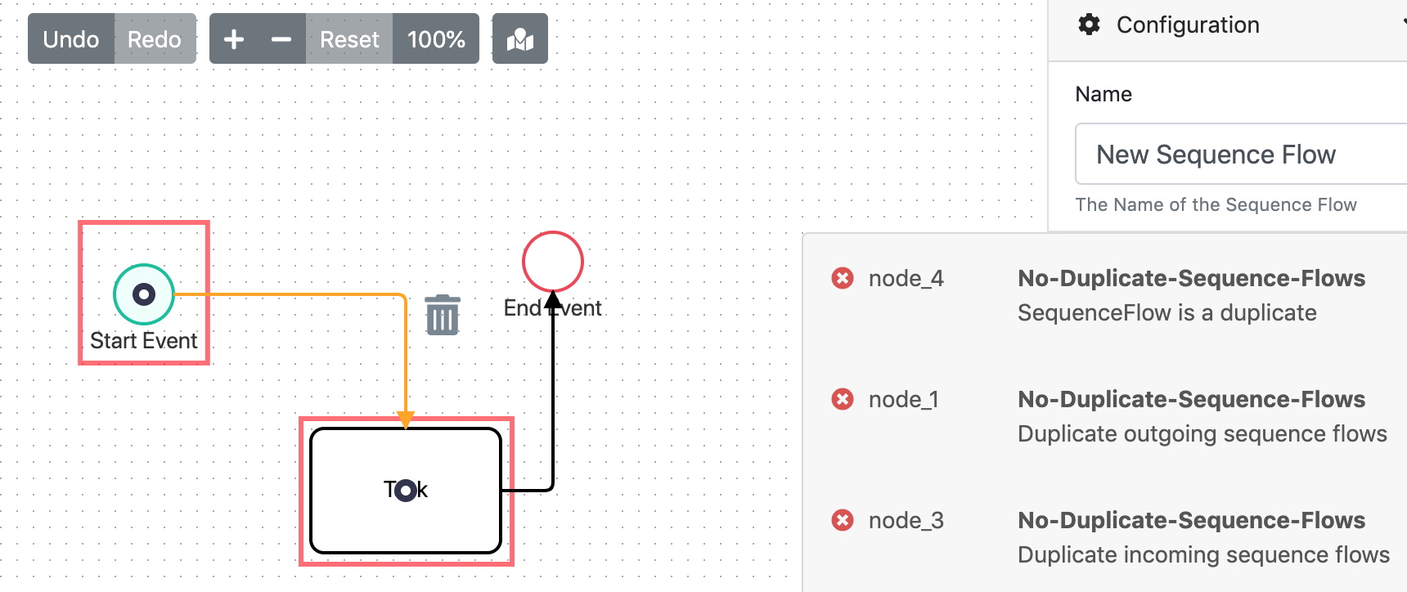1407x592 pixels.
Task: Click the Undo button
Action: 70,38
